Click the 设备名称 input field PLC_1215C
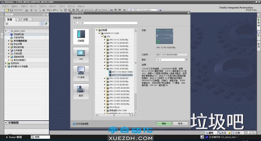The height and width of the screenshot is (141, 261). point(105,23)
